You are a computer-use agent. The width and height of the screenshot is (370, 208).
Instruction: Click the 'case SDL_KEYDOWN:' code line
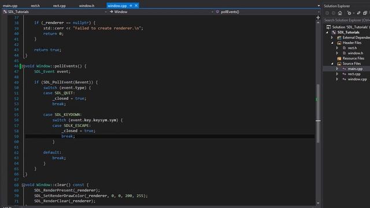(x=62, y=114)
